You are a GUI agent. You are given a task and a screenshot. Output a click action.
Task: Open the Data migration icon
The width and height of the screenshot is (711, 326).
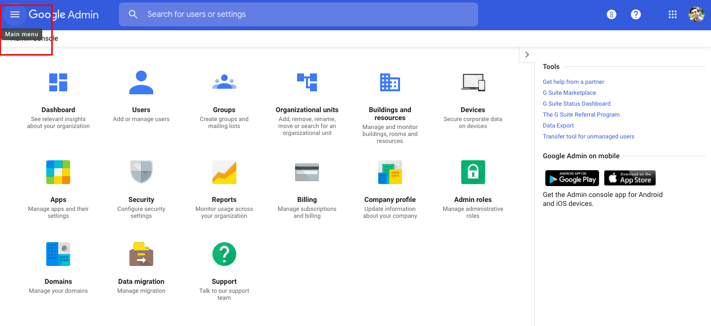point(141,254)
